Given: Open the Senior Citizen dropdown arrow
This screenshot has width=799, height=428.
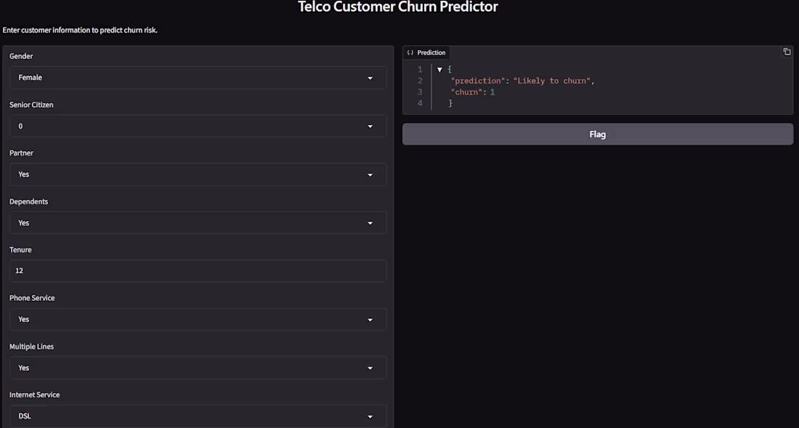Looking at the screenshot, I should coord(370,126).
